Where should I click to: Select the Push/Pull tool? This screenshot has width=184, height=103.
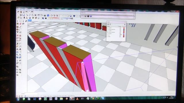(x=20, y=35)
